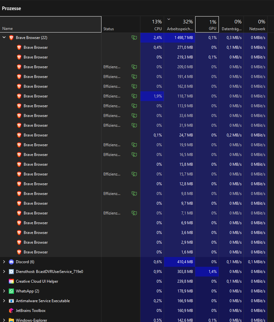Click the 0,2 MB/s disk cell
The width and height of the screenshot is (274, 322).
[x=231, y=135]
